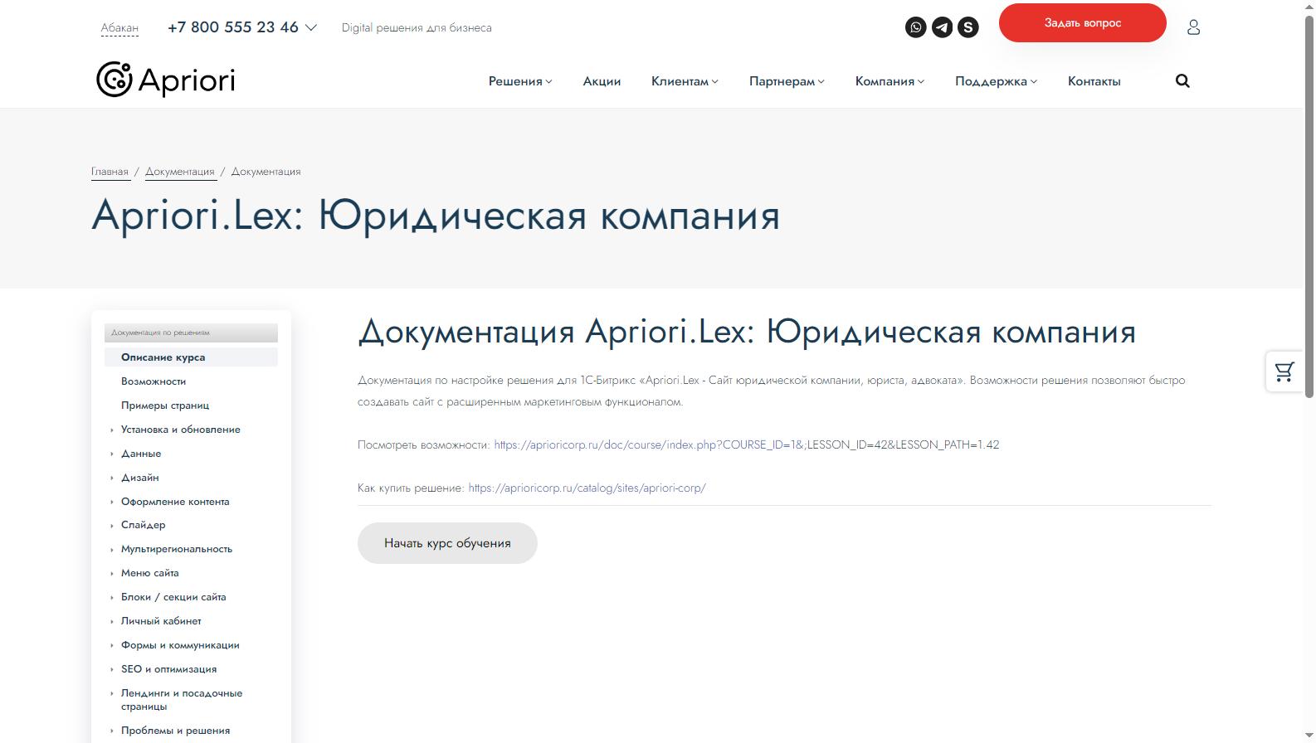Expand Формы и коммуникации section
Viewport: 1316px width, 743px height.
[x=180, y=645]
